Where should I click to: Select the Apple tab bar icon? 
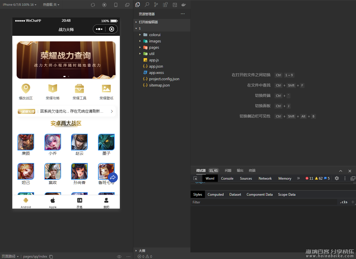(x=53, y=200)
